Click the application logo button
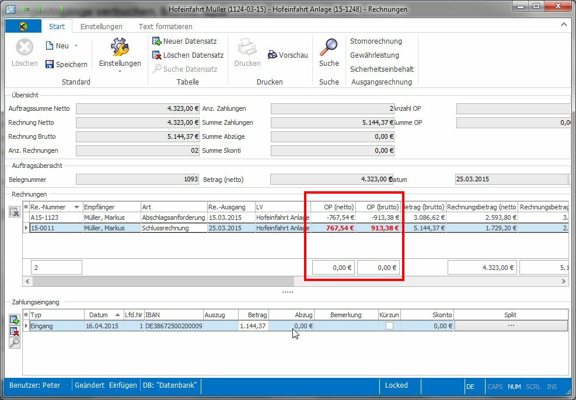The width and height of the screenshot is (576, 400). pyautogui.click(x=23, y=26)
